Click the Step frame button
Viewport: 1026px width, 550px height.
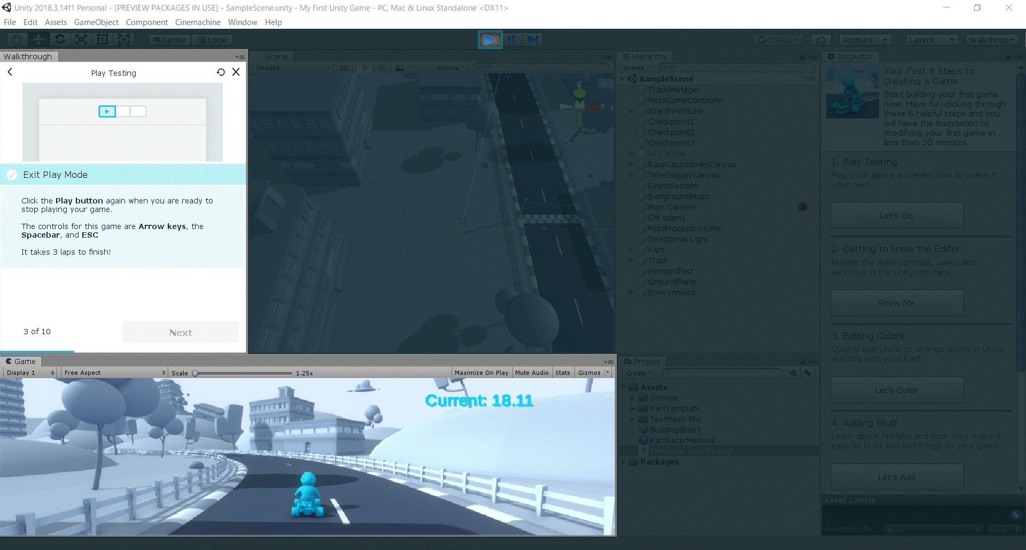pyautogui.click(x=533, y=40)
